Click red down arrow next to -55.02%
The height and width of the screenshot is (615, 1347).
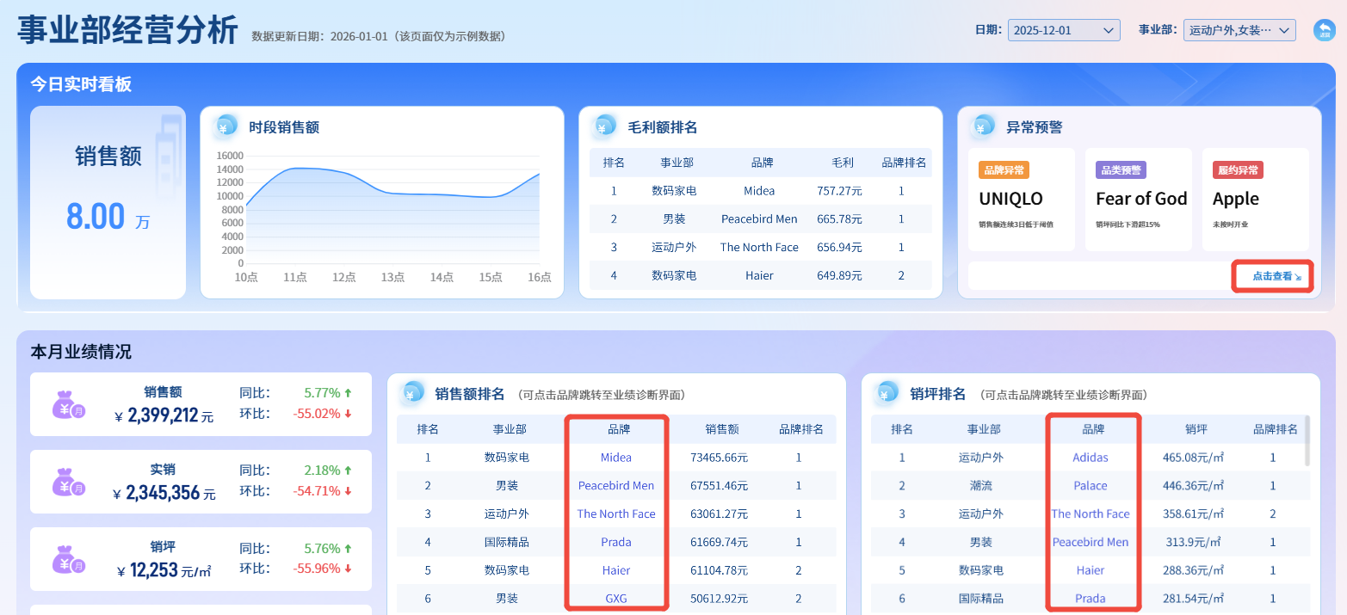348,414
